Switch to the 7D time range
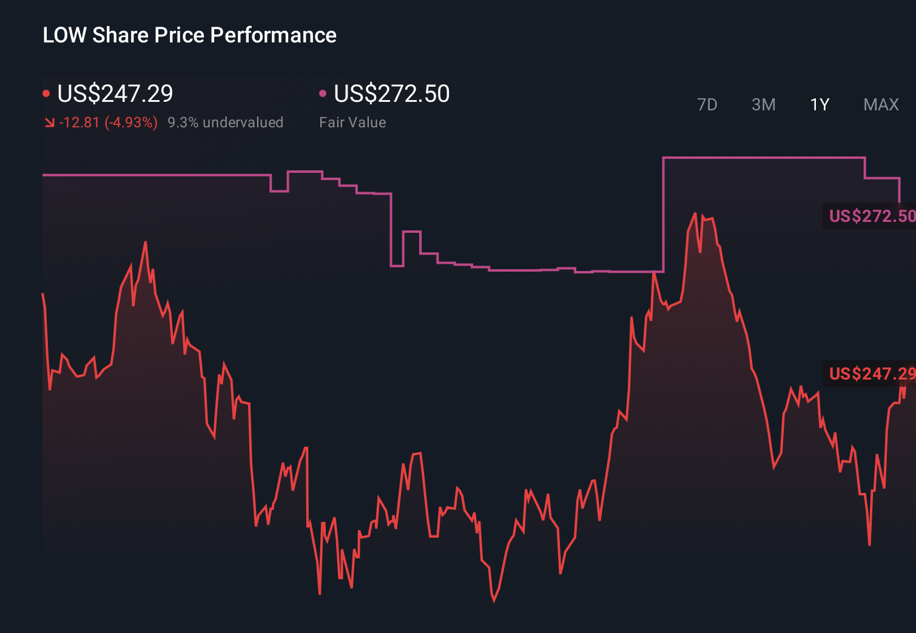Image resolution: width=916 pixels, height=633 pixels. [708, 104]
